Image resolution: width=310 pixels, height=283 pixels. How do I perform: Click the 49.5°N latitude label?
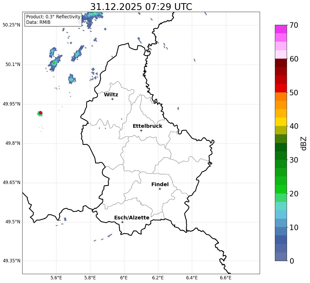click(x=13, y=222)
